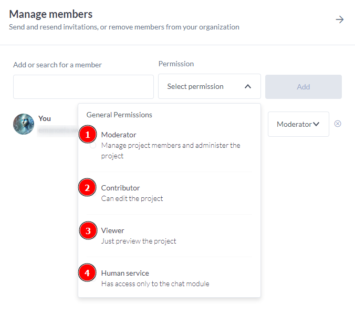
Task: Click the Manage members heading
Action: 51,14
